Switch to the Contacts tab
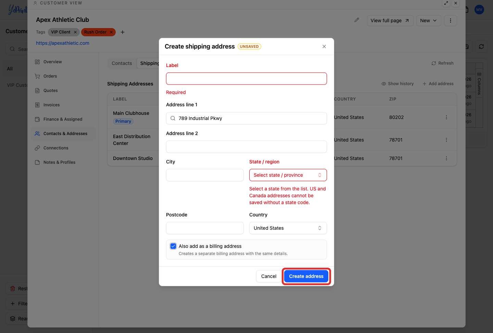The width and height of the screenshot is (493, 333). (x=122, y=63)
